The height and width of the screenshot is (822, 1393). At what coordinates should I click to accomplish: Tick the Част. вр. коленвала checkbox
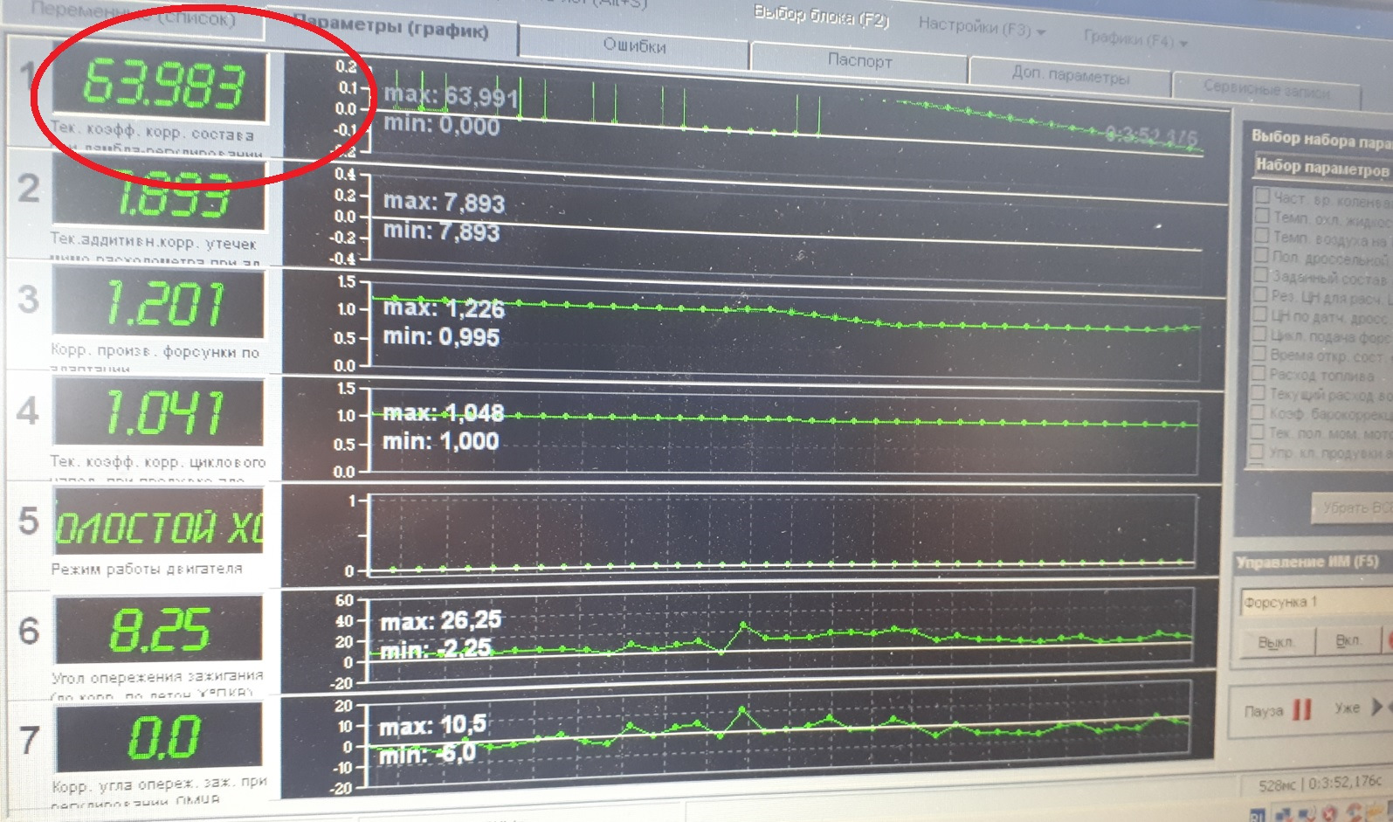coord(1261,195)
